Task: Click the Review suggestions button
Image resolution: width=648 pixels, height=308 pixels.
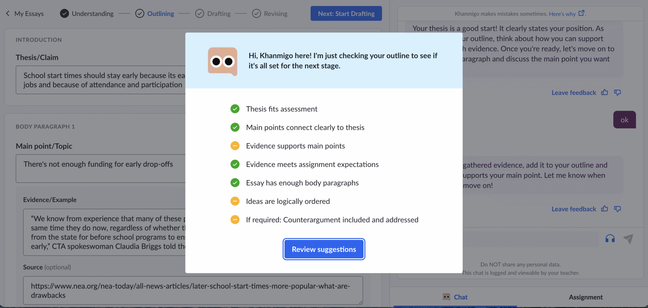Action: click(324, 249)
